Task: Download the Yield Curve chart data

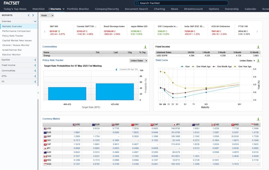Action: click(x=258, y=61)
